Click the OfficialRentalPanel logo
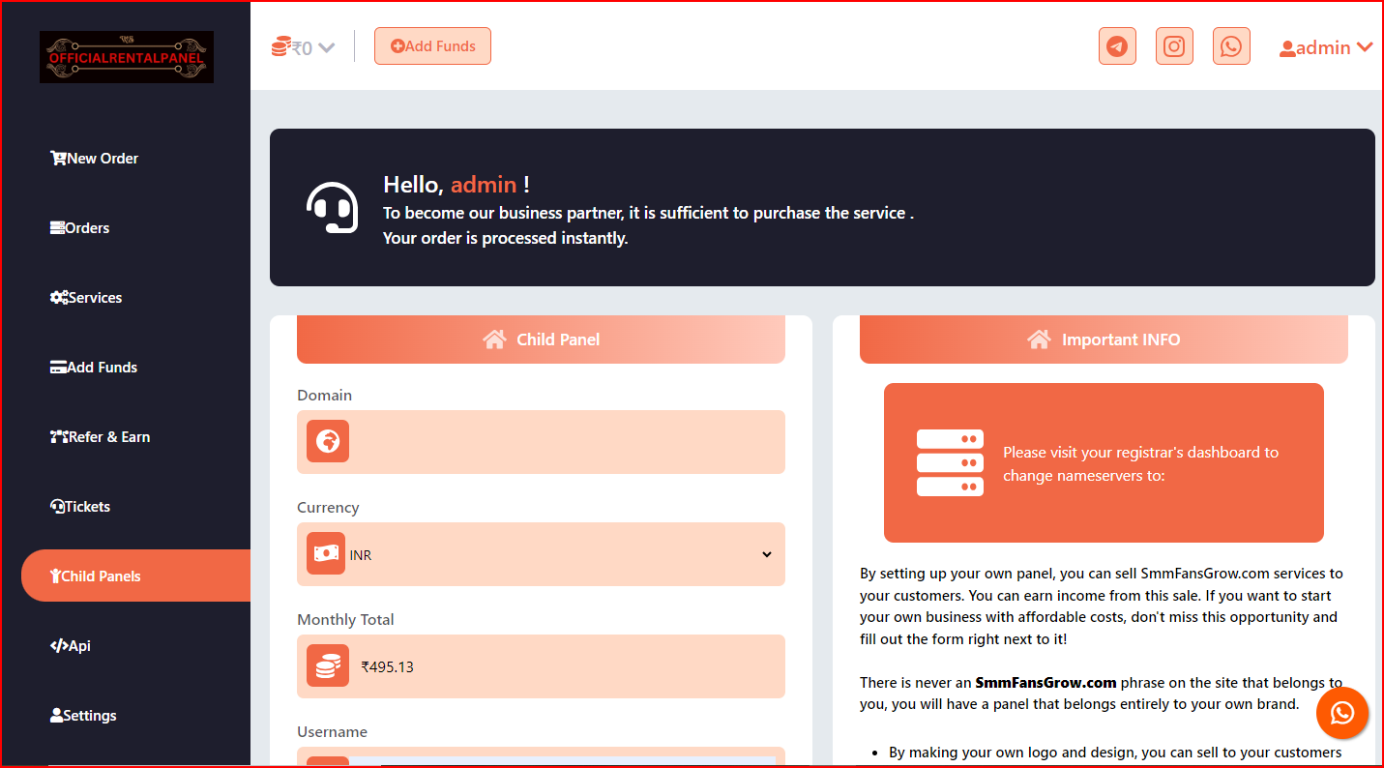This screenshot has width=1384, height=768. point(127,57)
